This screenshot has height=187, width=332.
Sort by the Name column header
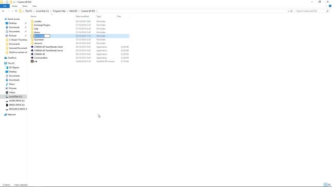[x=33, y=17]
